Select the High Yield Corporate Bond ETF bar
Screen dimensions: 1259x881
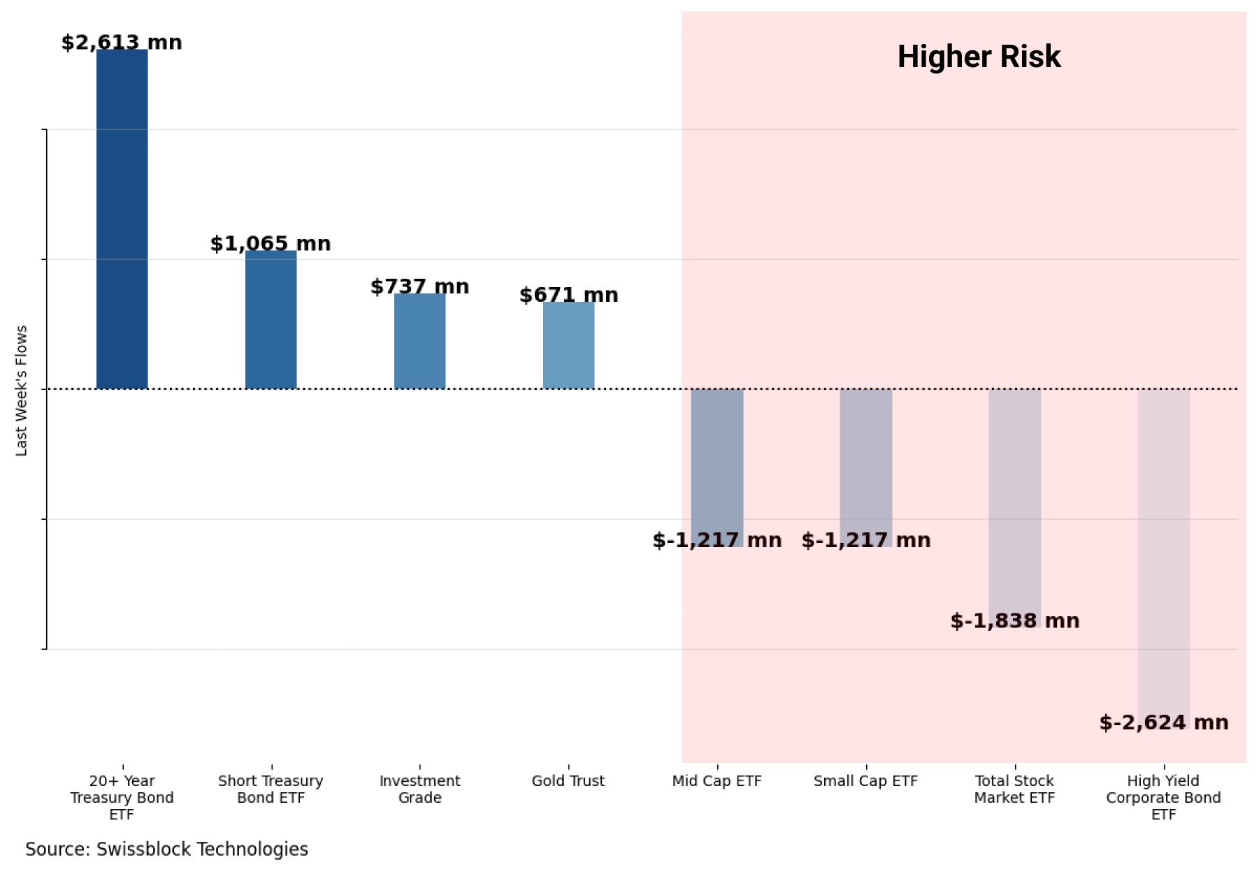1164,552
